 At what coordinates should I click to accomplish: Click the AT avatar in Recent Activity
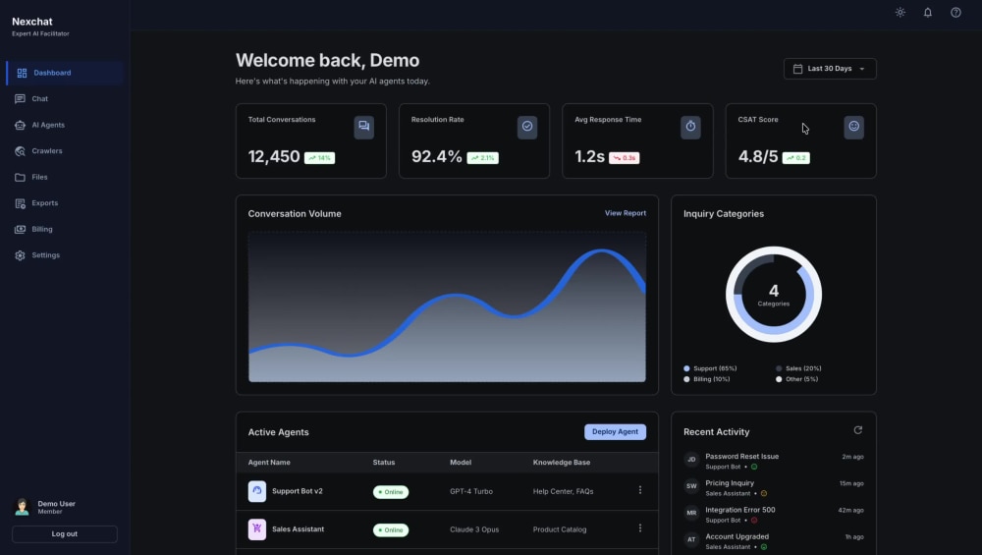tap(691, 539)
